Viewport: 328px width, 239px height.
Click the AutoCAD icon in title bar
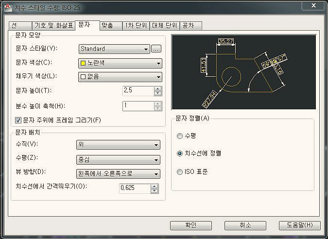pyautogui.click(x=8, y=7)
